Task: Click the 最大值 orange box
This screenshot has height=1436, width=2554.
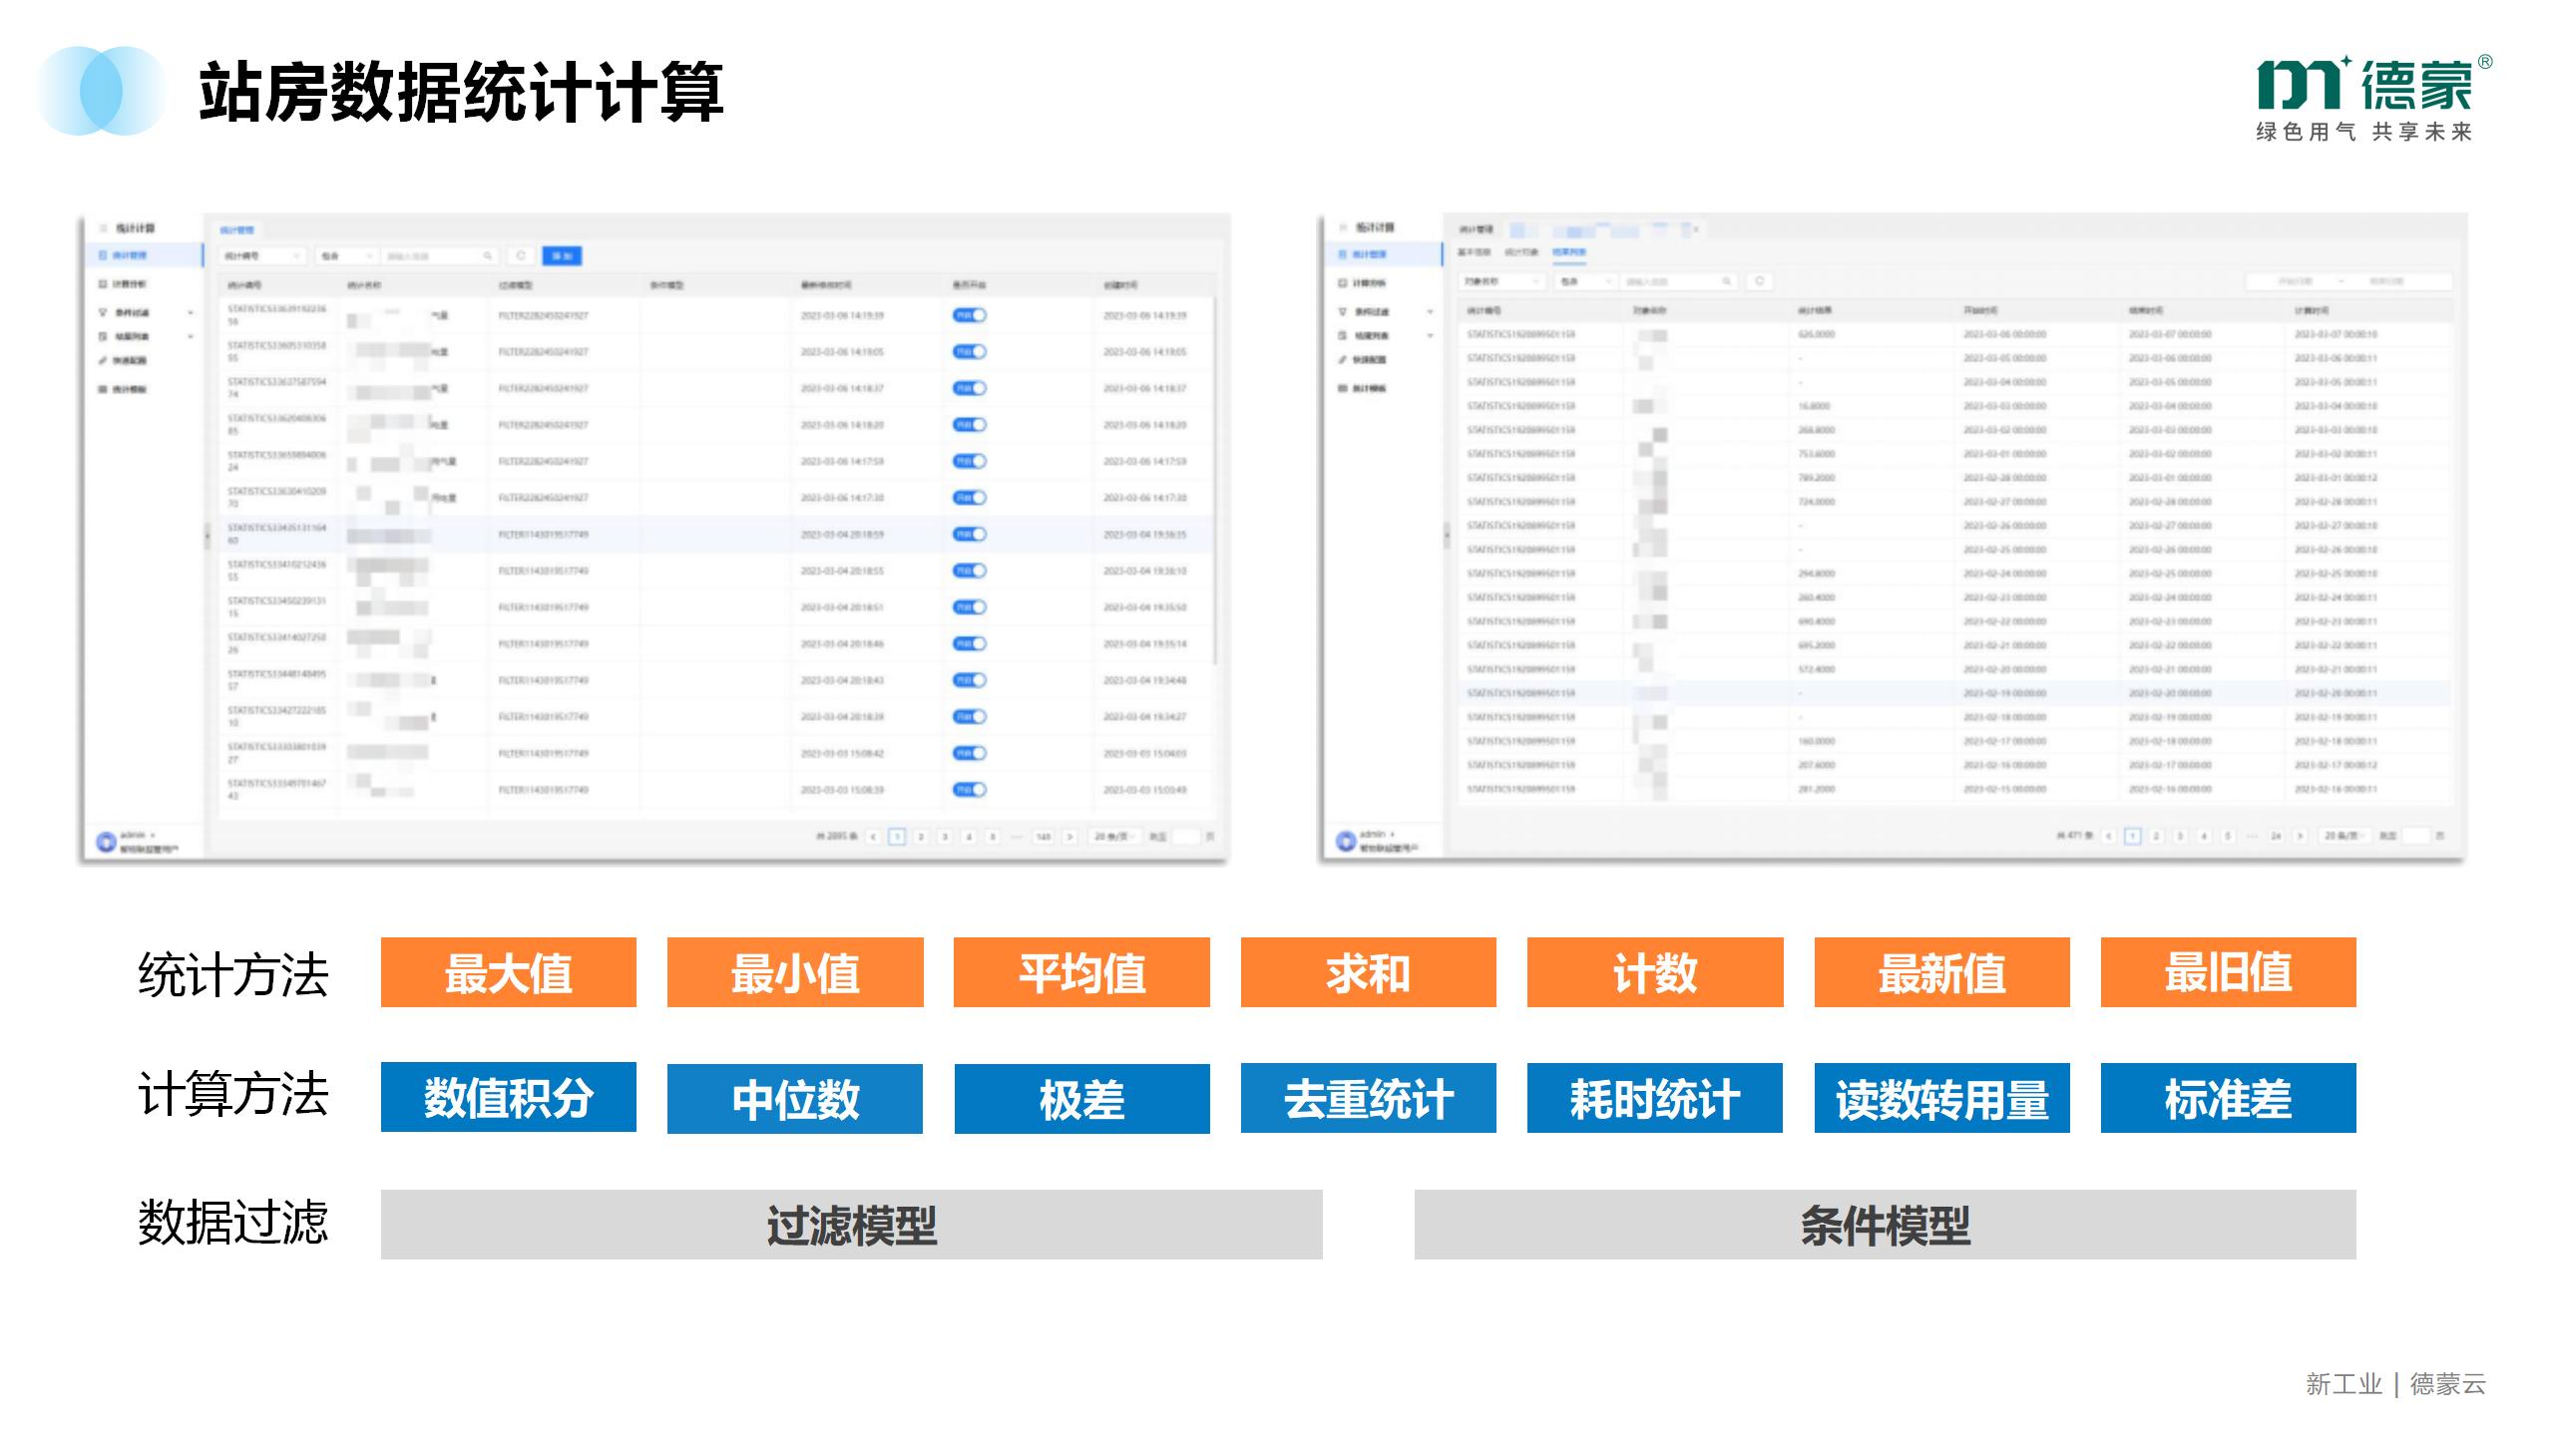Action: coord(509,972)
